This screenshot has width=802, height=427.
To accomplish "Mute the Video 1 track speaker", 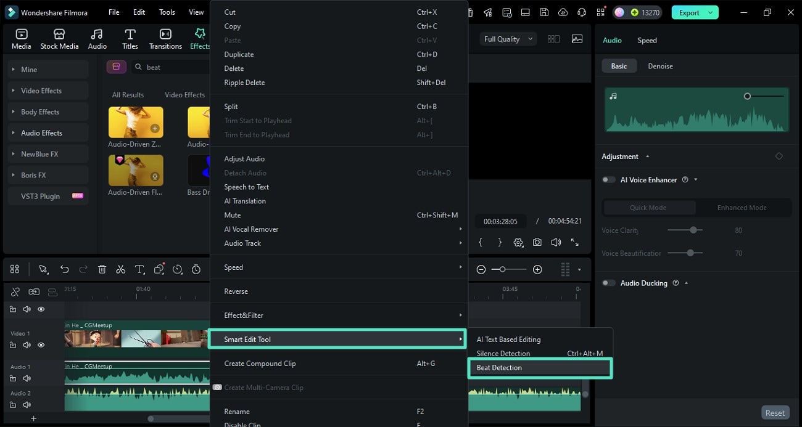I will 27,345.
